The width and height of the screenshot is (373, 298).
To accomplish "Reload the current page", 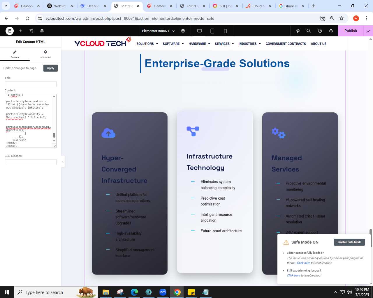I will [27, 18].
